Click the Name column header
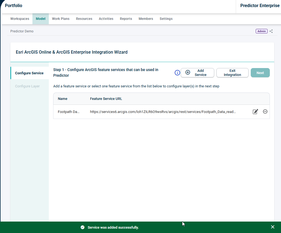This screenshot has height=233, width=281. [x=62, y=99]
